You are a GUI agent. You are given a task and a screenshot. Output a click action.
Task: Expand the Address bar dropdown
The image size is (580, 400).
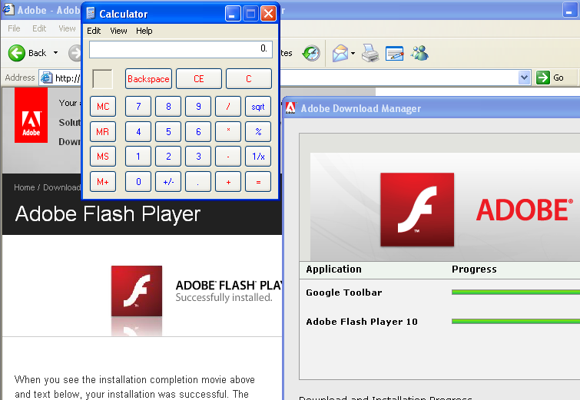click(x=524, y=78)
